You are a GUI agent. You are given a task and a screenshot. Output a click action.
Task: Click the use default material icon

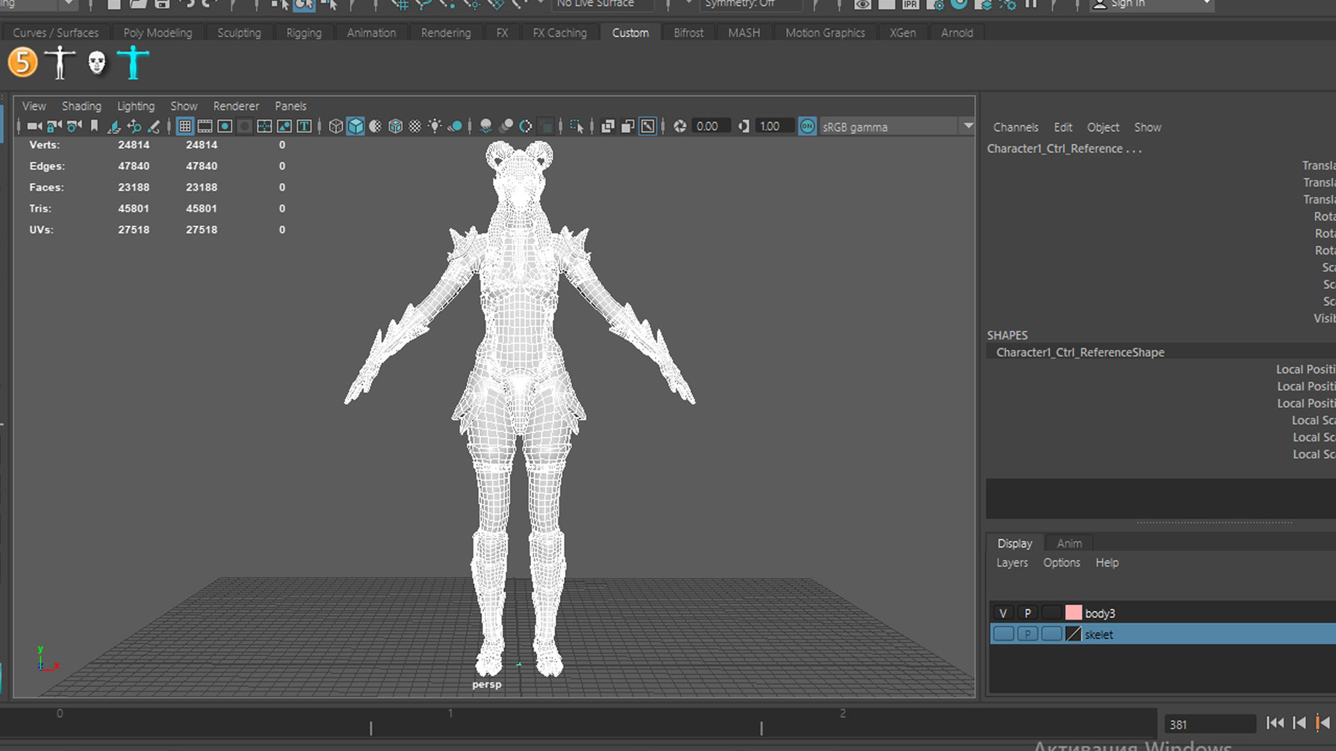[x=375, y=126]
